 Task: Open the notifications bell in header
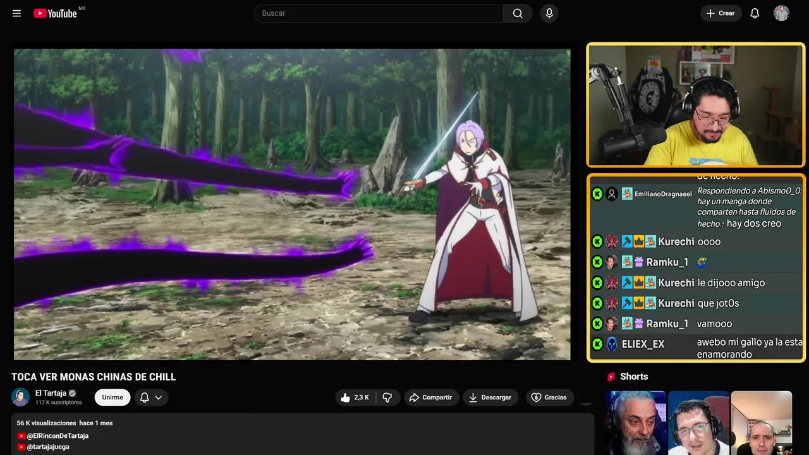(755, 13)
